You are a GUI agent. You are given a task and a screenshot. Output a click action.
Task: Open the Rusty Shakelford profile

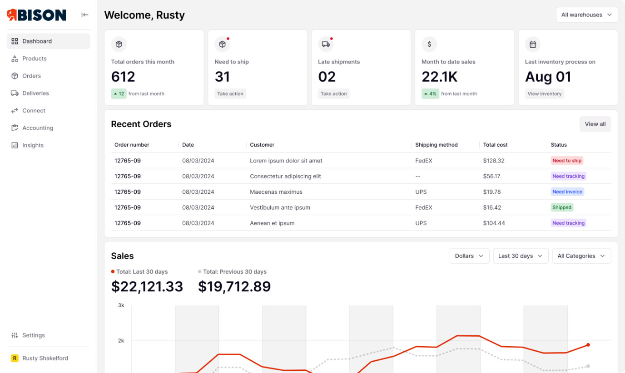pos(49,358)
